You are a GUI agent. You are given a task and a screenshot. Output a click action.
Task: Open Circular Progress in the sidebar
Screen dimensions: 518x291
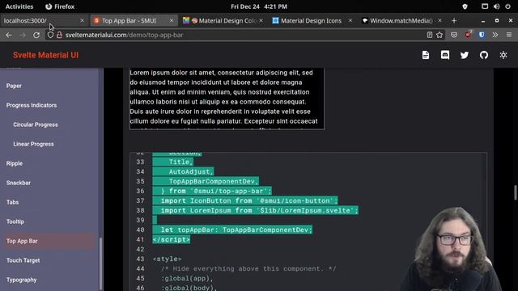tap(36, 124)
